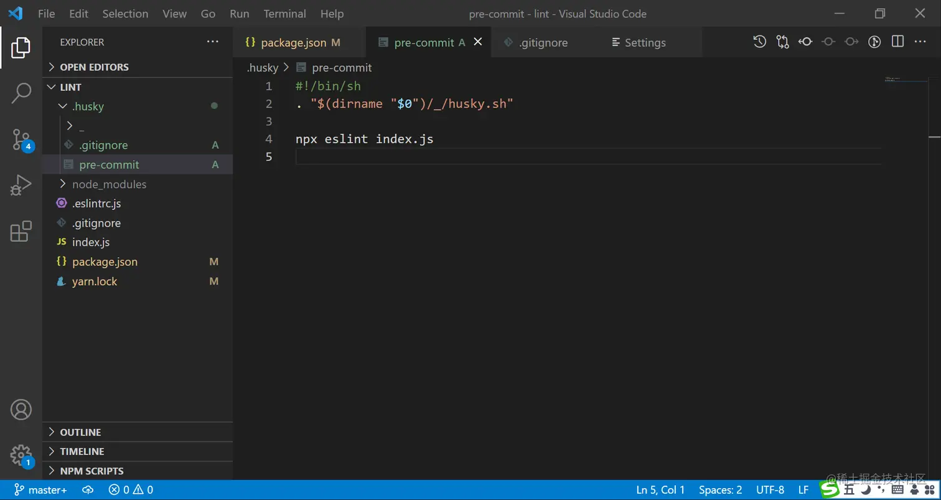Open the Search view in activity bar
This screenshot has width=941, height=500.
(x=21, y=93)
